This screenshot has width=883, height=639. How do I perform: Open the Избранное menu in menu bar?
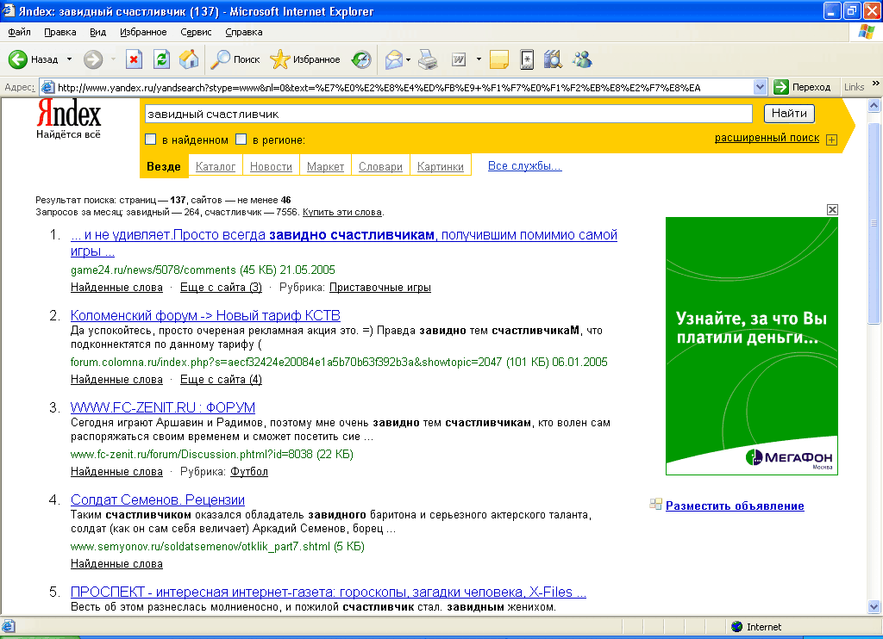click(144, 32)
